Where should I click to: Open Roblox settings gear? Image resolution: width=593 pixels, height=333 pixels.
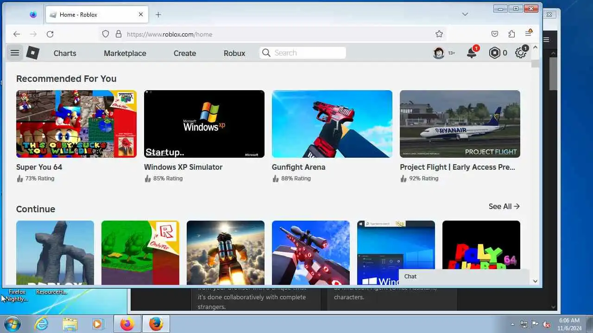pos(521,53)
